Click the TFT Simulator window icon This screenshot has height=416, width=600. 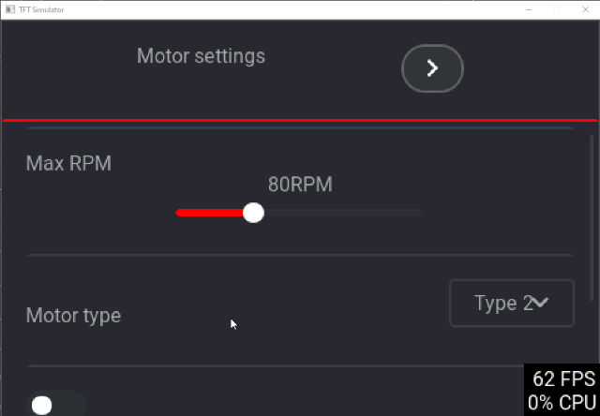10,9
